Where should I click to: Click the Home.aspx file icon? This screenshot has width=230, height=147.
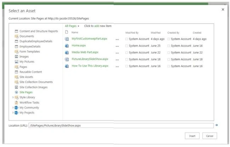67,46
